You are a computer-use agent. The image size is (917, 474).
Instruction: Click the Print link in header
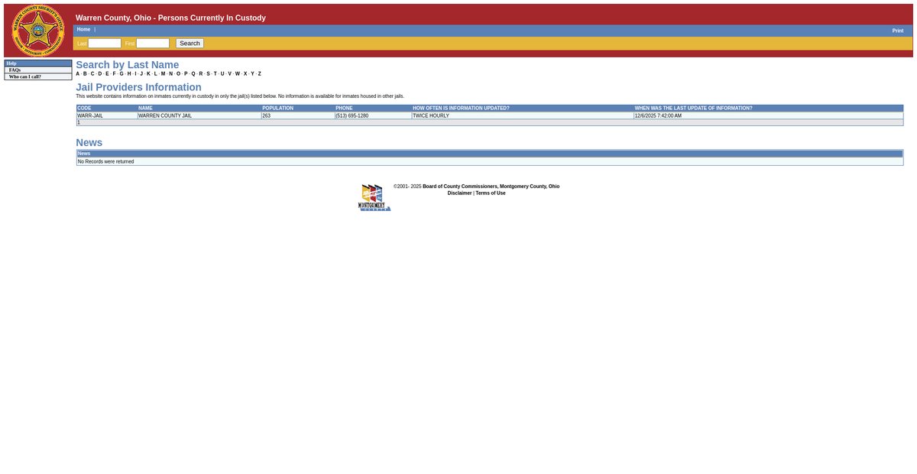coord(897,31)
